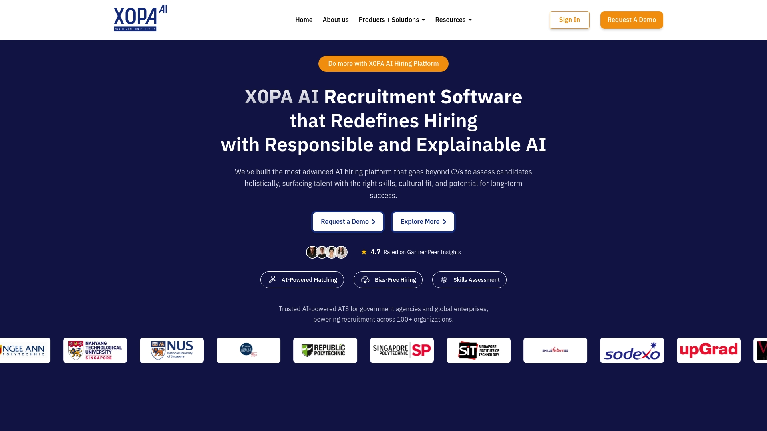Image resolution: width=767 pixels, height=431 pixels.
Task: Select the AI-Powered Matching wand icon
Action: (272, 280)
